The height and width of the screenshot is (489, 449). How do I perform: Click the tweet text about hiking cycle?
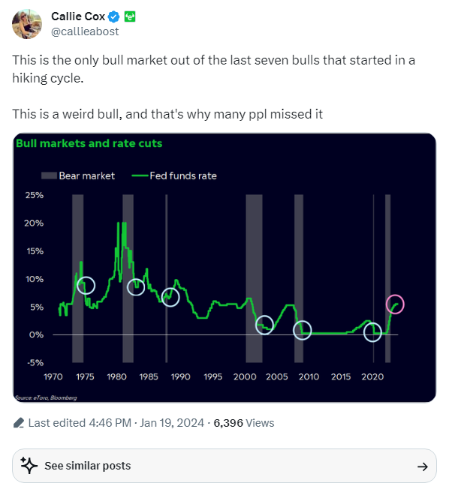[214, 69]
